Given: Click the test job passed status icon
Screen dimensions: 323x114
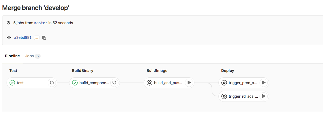Looking at the screenshot, I should (12, 83).
